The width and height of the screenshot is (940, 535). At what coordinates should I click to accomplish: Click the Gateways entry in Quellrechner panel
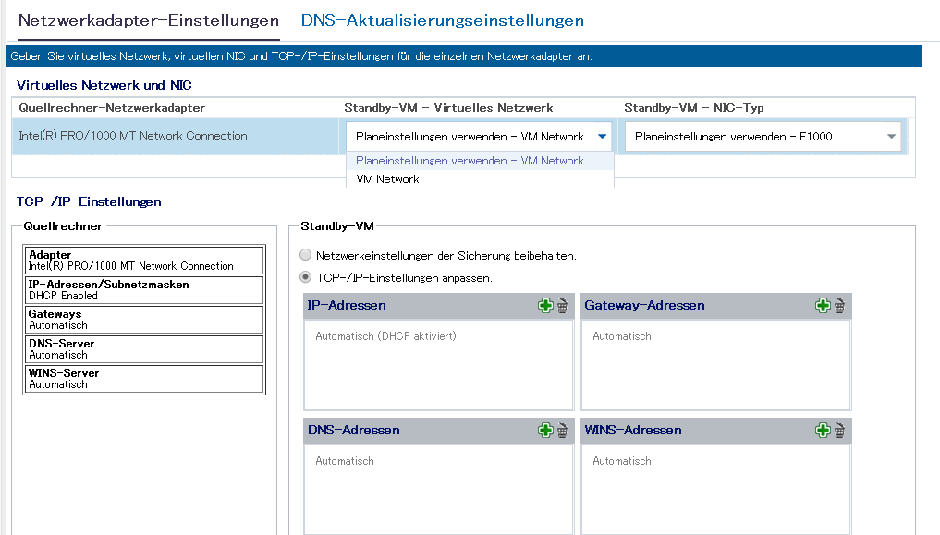coord(144,320)
